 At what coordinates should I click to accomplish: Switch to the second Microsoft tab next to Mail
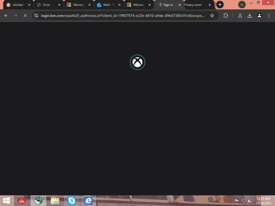tap(139, 5)
